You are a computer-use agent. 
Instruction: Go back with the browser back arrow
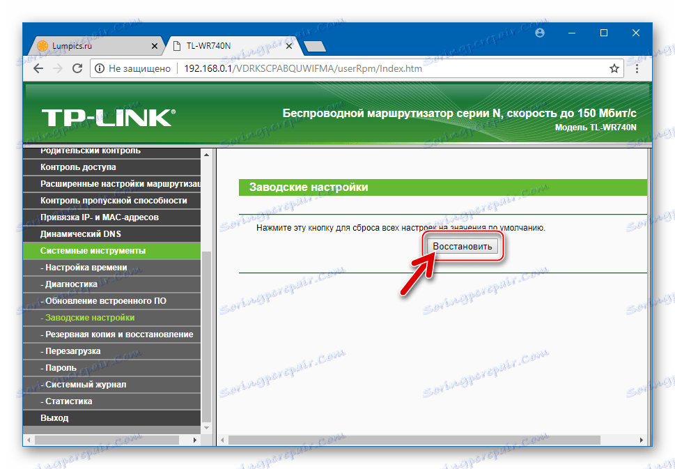click(x=38, y=68)
